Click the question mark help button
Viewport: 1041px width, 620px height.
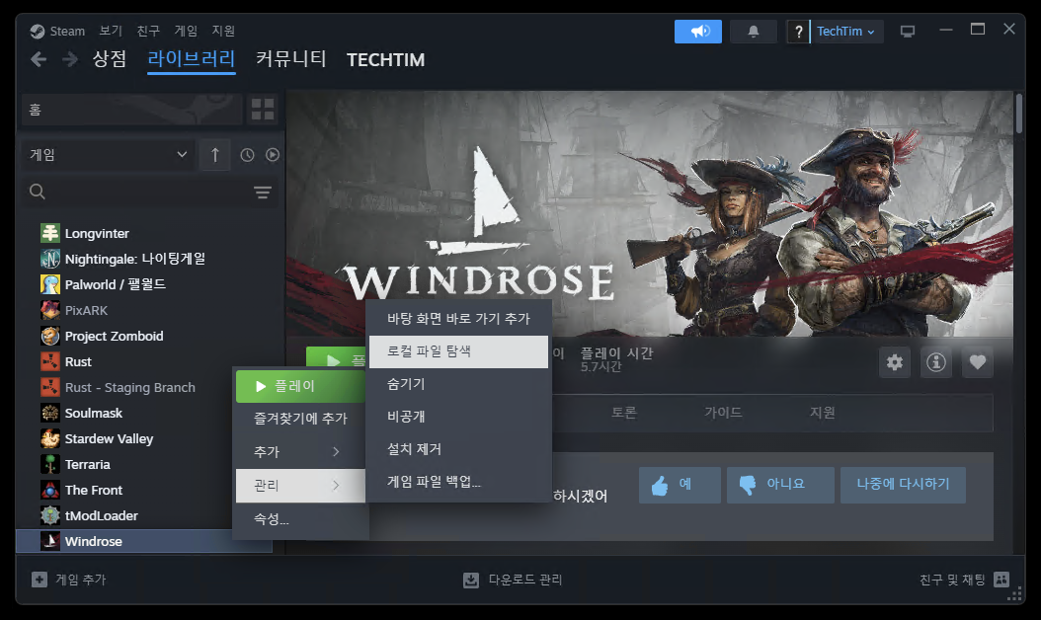tap(799, 32)
